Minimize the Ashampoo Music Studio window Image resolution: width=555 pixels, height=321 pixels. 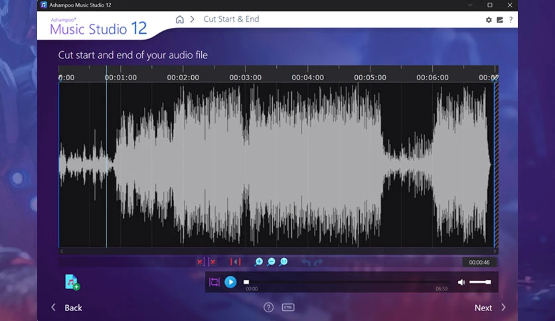(x=470, y=5)
